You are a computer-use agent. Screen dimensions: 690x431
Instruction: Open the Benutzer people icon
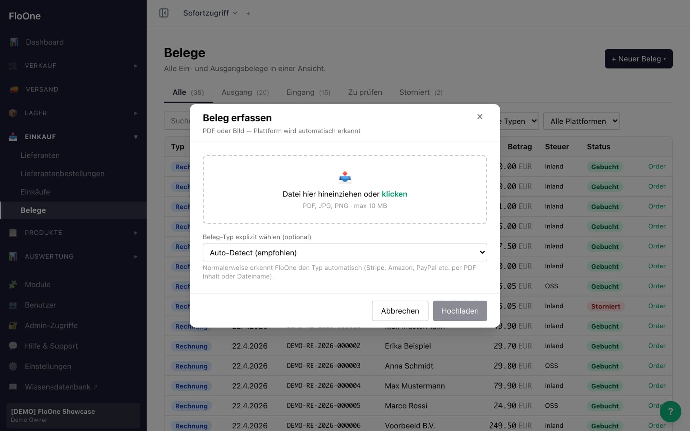click(13, 305)
